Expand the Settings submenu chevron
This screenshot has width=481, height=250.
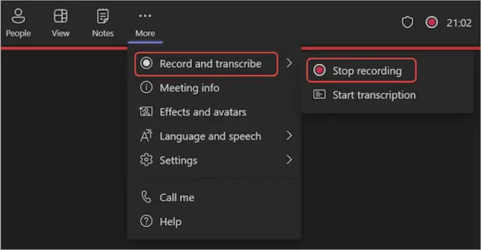[x=289, y=160]
